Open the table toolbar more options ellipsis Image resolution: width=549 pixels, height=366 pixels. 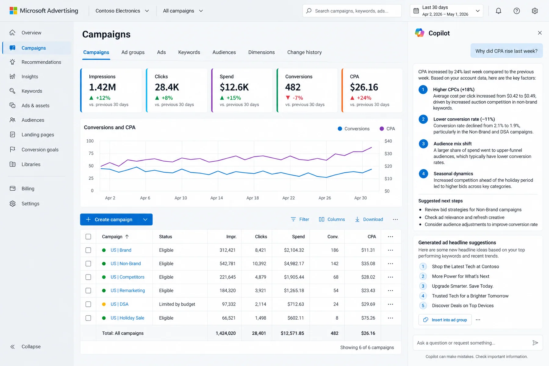point(395,220)
